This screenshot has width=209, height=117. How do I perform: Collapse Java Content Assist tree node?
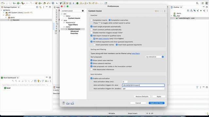tap(66, 29)
